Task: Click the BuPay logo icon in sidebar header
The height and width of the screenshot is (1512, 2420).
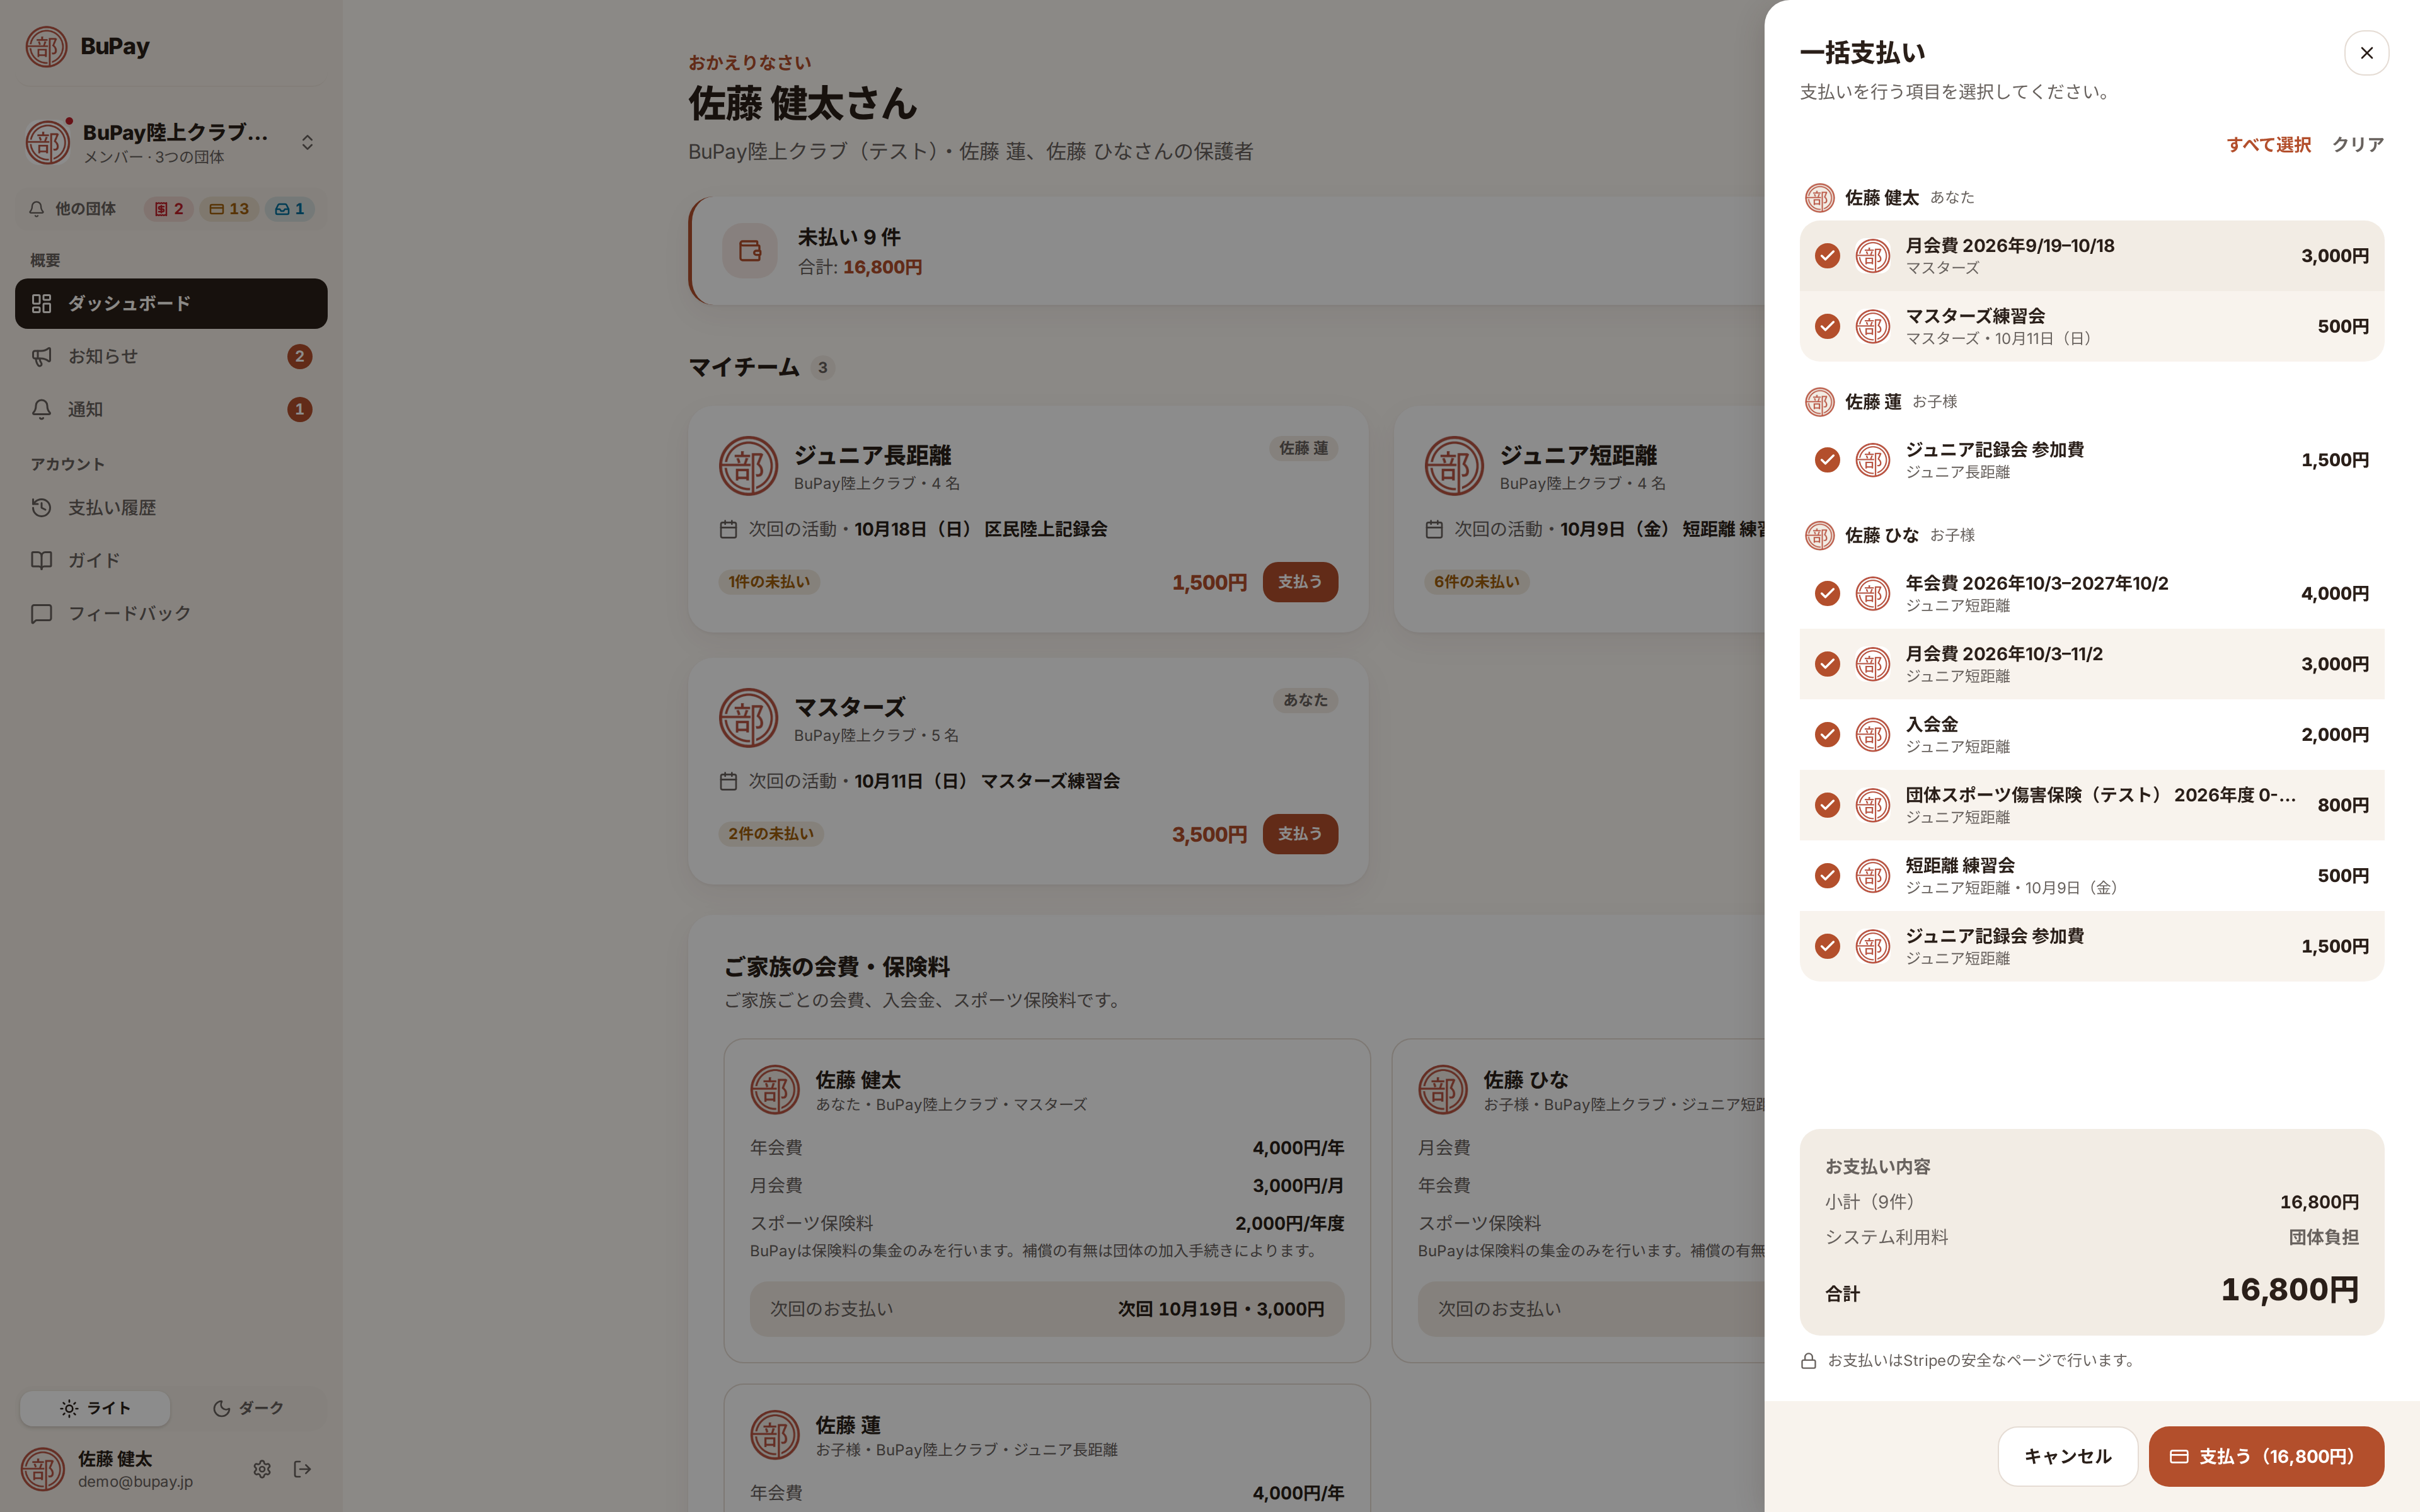Action: pos(46,46)
